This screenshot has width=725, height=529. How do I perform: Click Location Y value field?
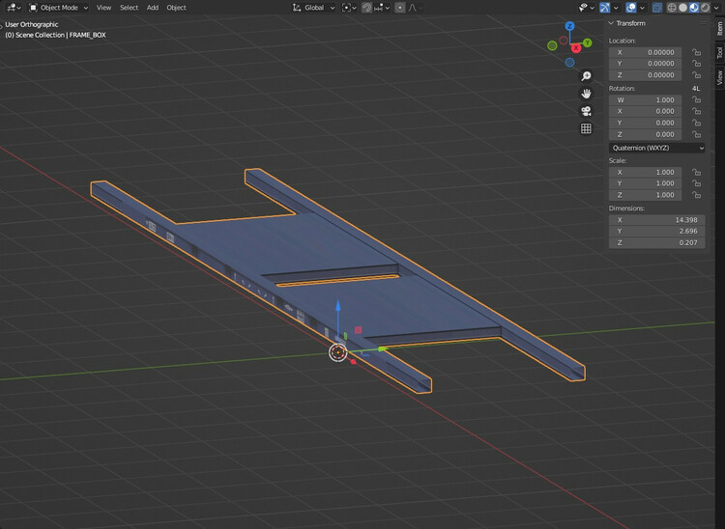pos(645,64)
